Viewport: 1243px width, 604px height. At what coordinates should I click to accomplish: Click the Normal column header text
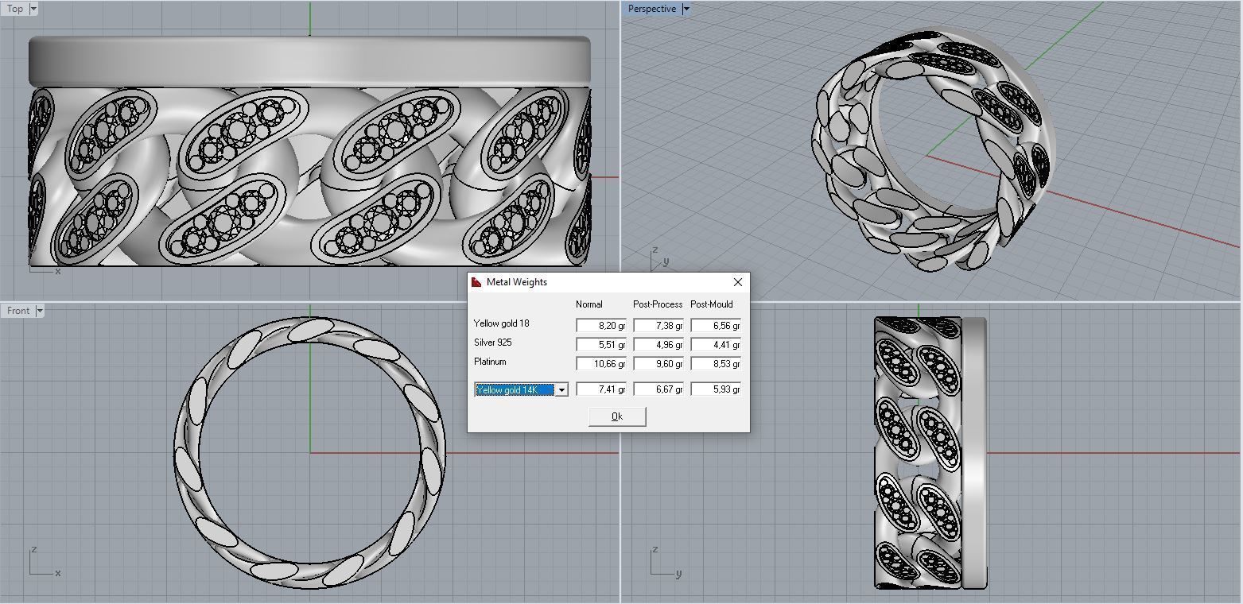point(589,304)
